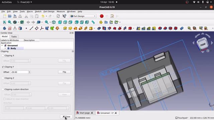This screenshot has height=120, width=214.
Task: Create a datum point tool
Action: tap(26, 28)
